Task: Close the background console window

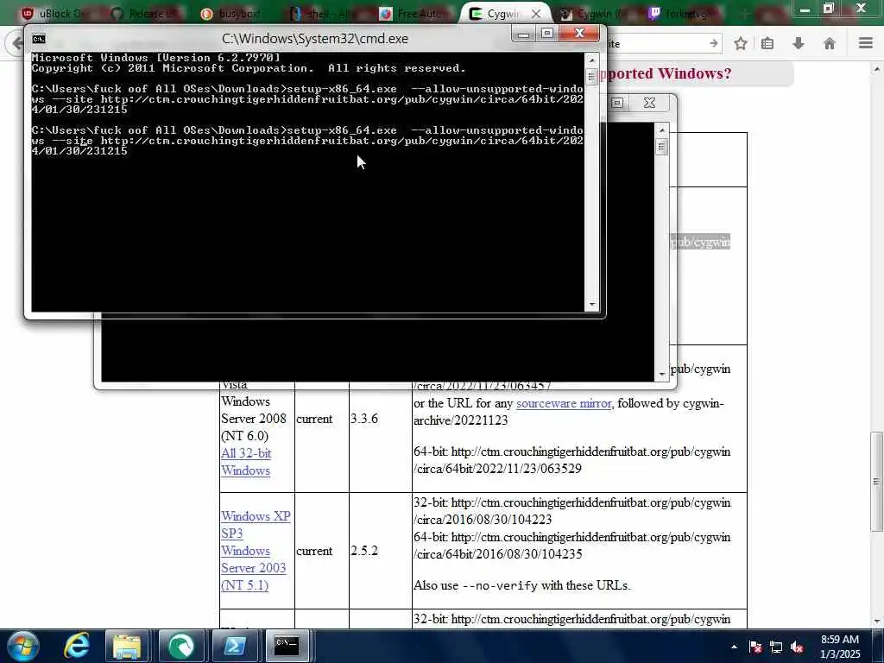Action: point(649,103)
